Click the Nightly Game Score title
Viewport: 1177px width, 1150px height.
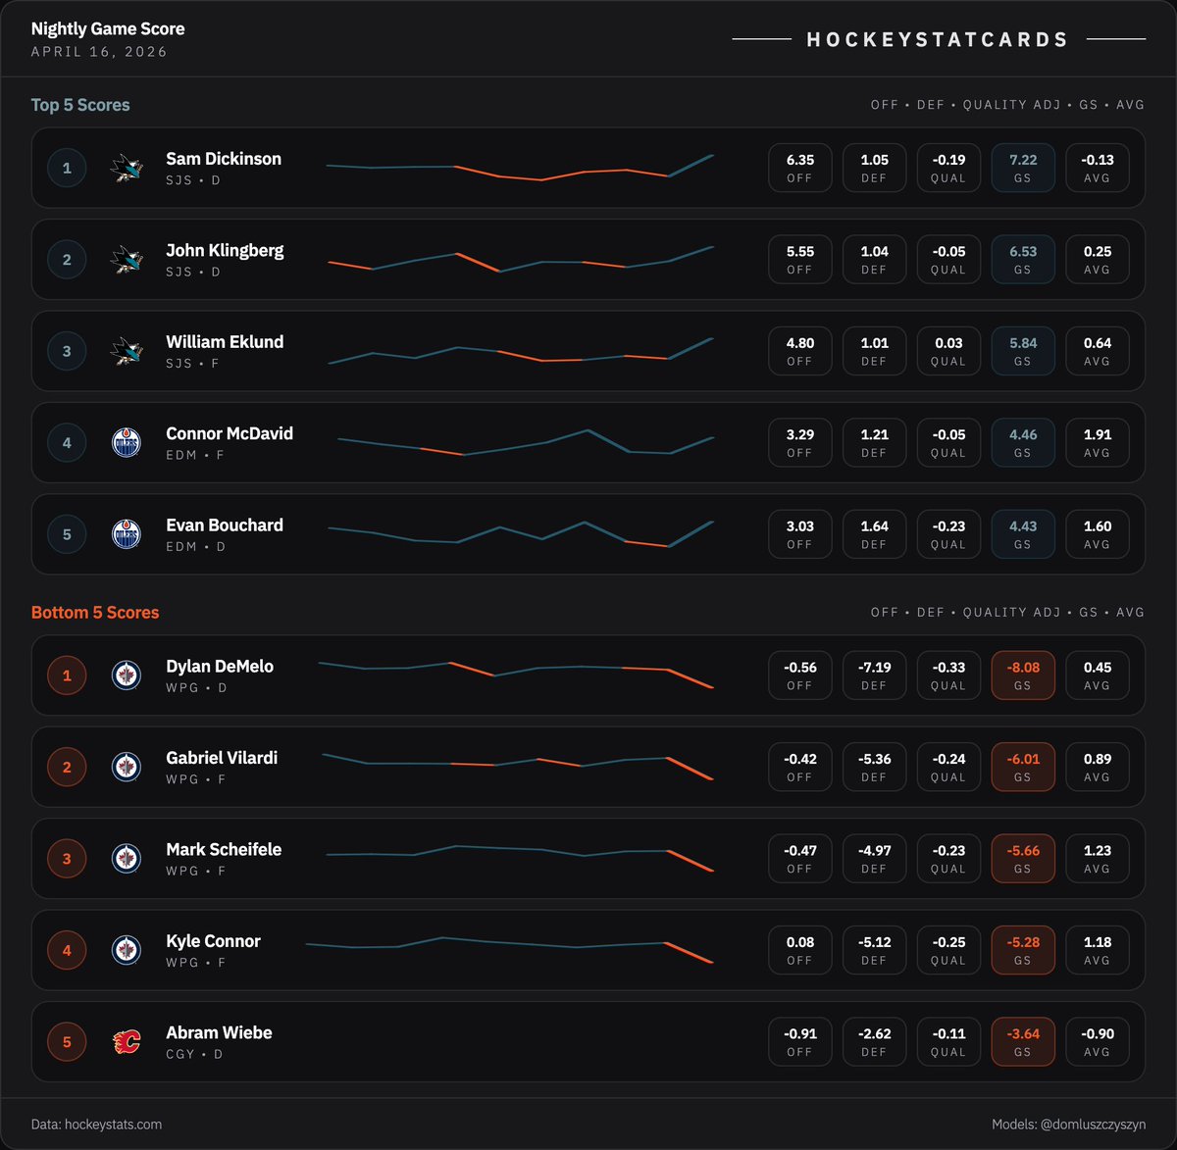(x=108, y=28)
